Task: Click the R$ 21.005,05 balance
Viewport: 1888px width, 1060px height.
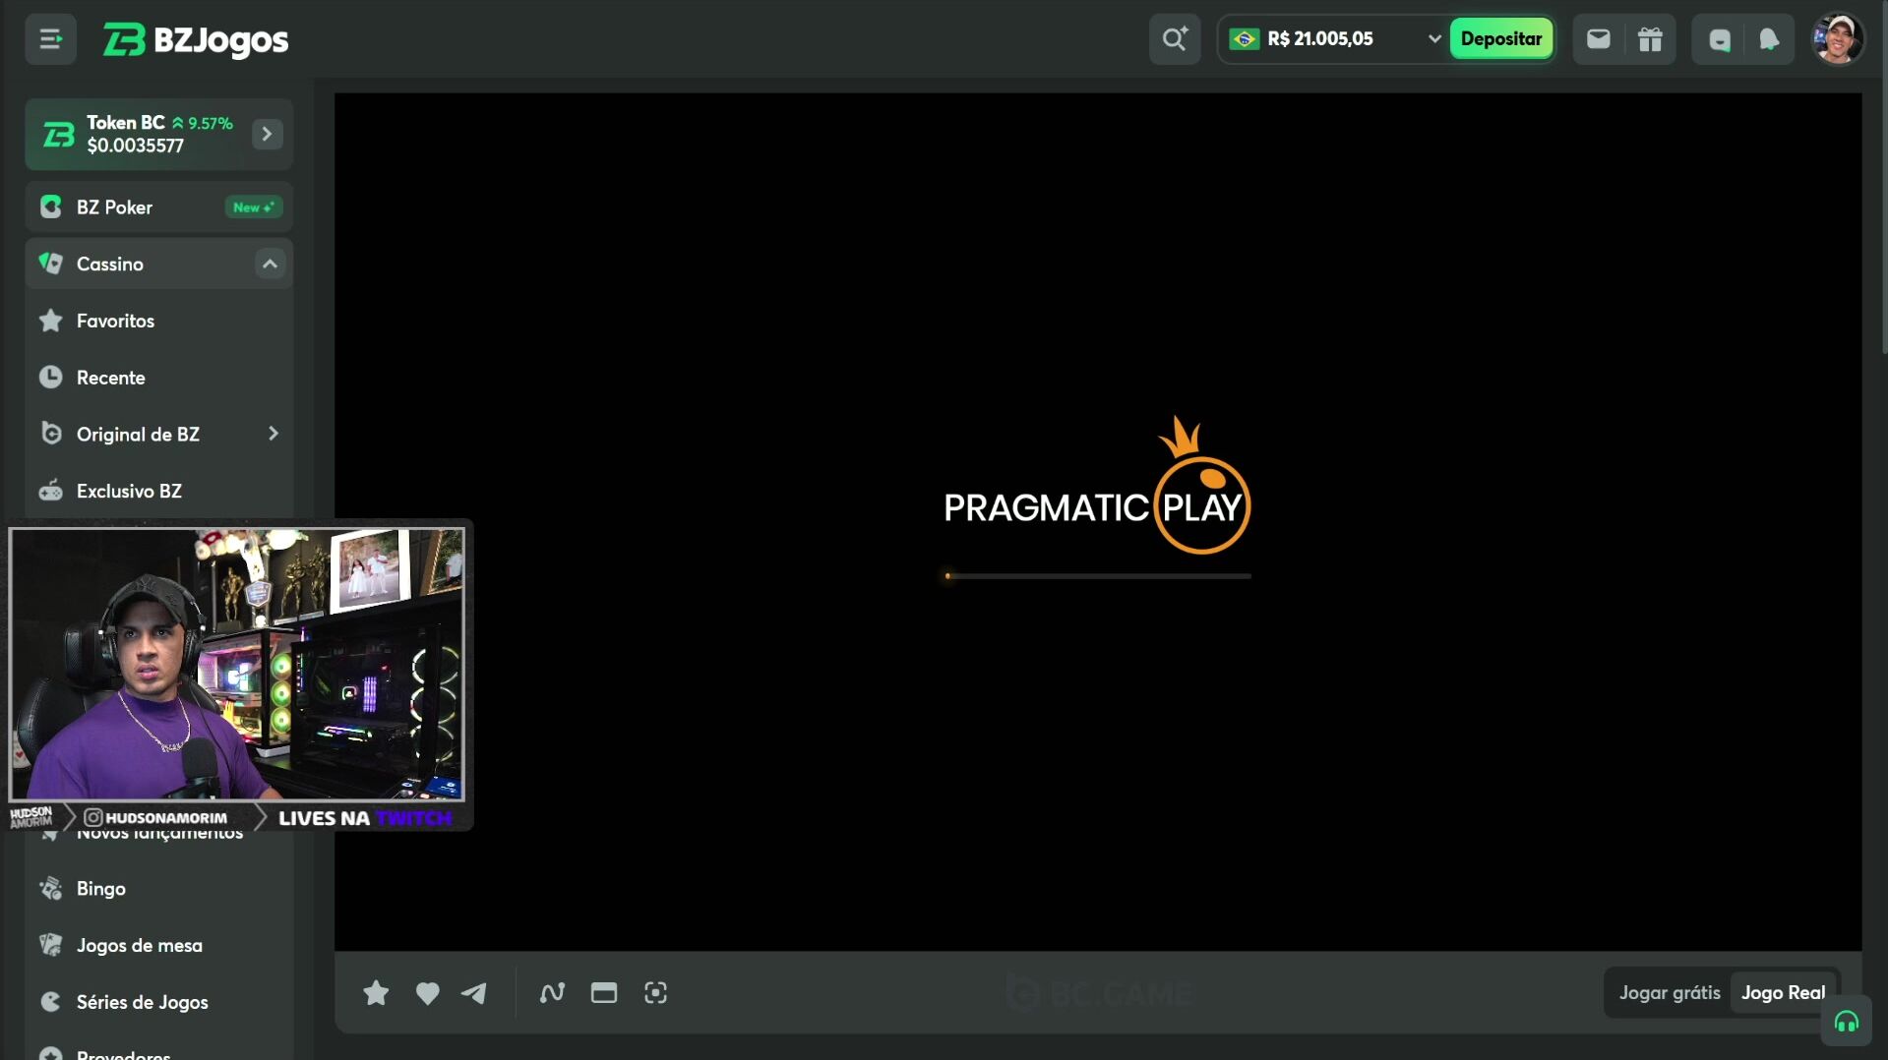Action: pos(1319,39)
